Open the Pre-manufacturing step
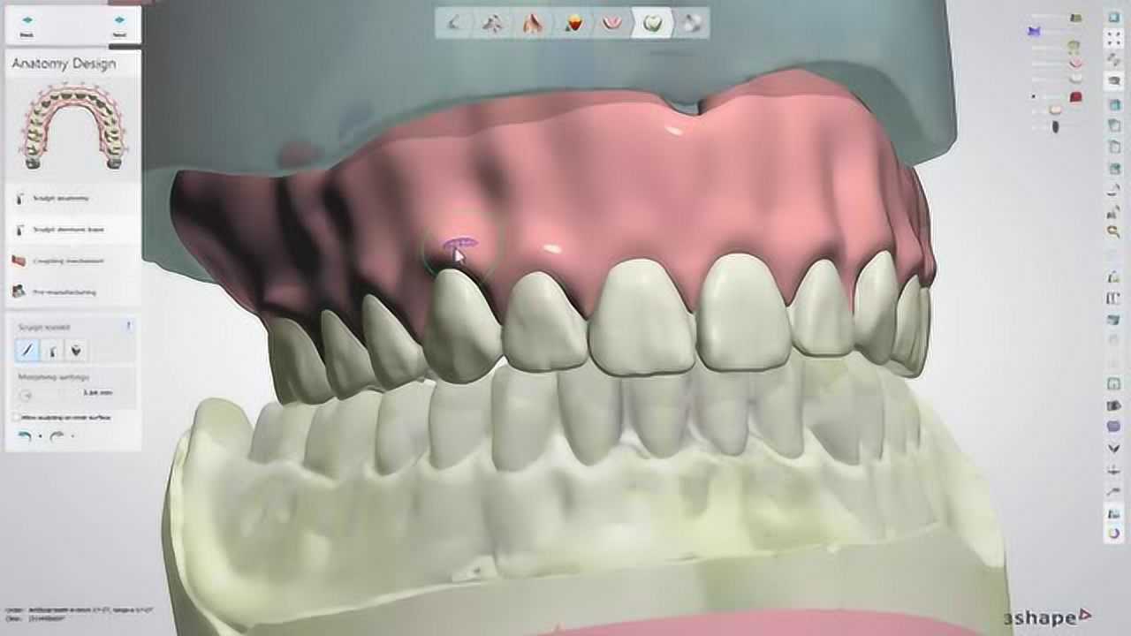Screen dimensions: 1131x636 point(65,291)
